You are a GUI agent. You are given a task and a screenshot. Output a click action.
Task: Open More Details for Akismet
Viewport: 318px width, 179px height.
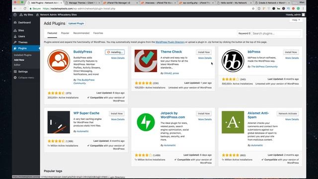pyautogui.click(x=292, y=119)
